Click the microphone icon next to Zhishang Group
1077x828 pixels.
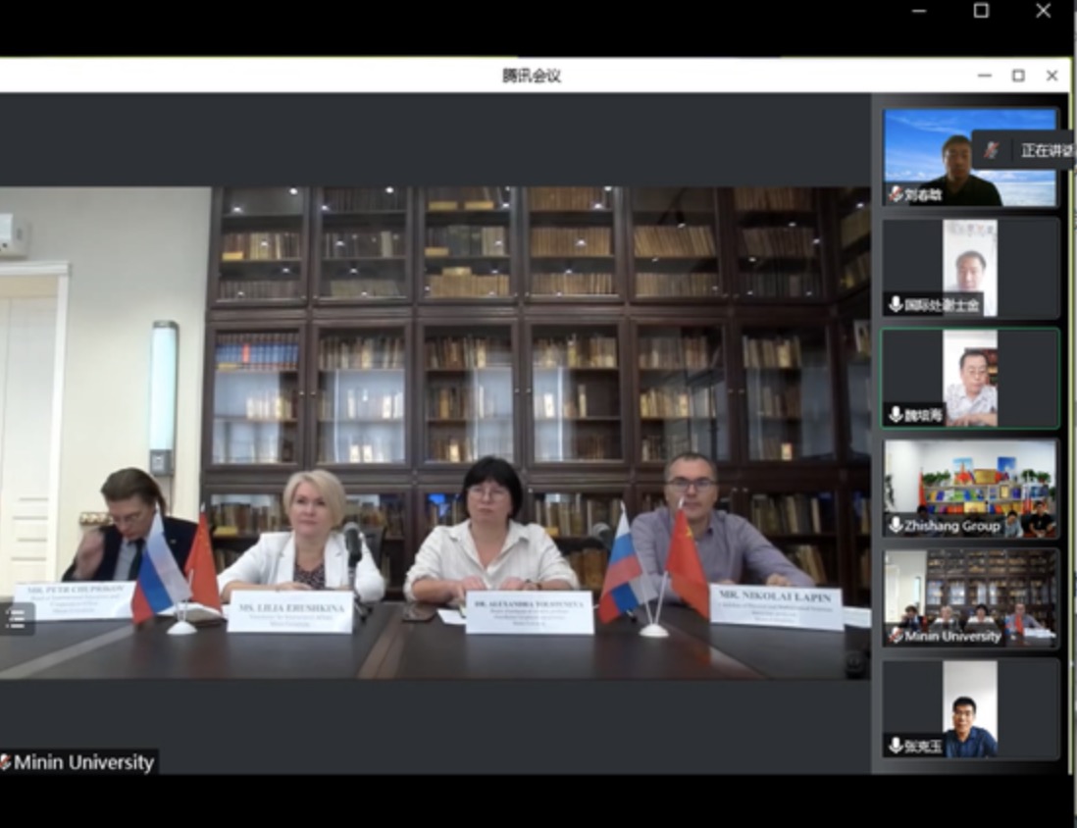pos(896,525)
